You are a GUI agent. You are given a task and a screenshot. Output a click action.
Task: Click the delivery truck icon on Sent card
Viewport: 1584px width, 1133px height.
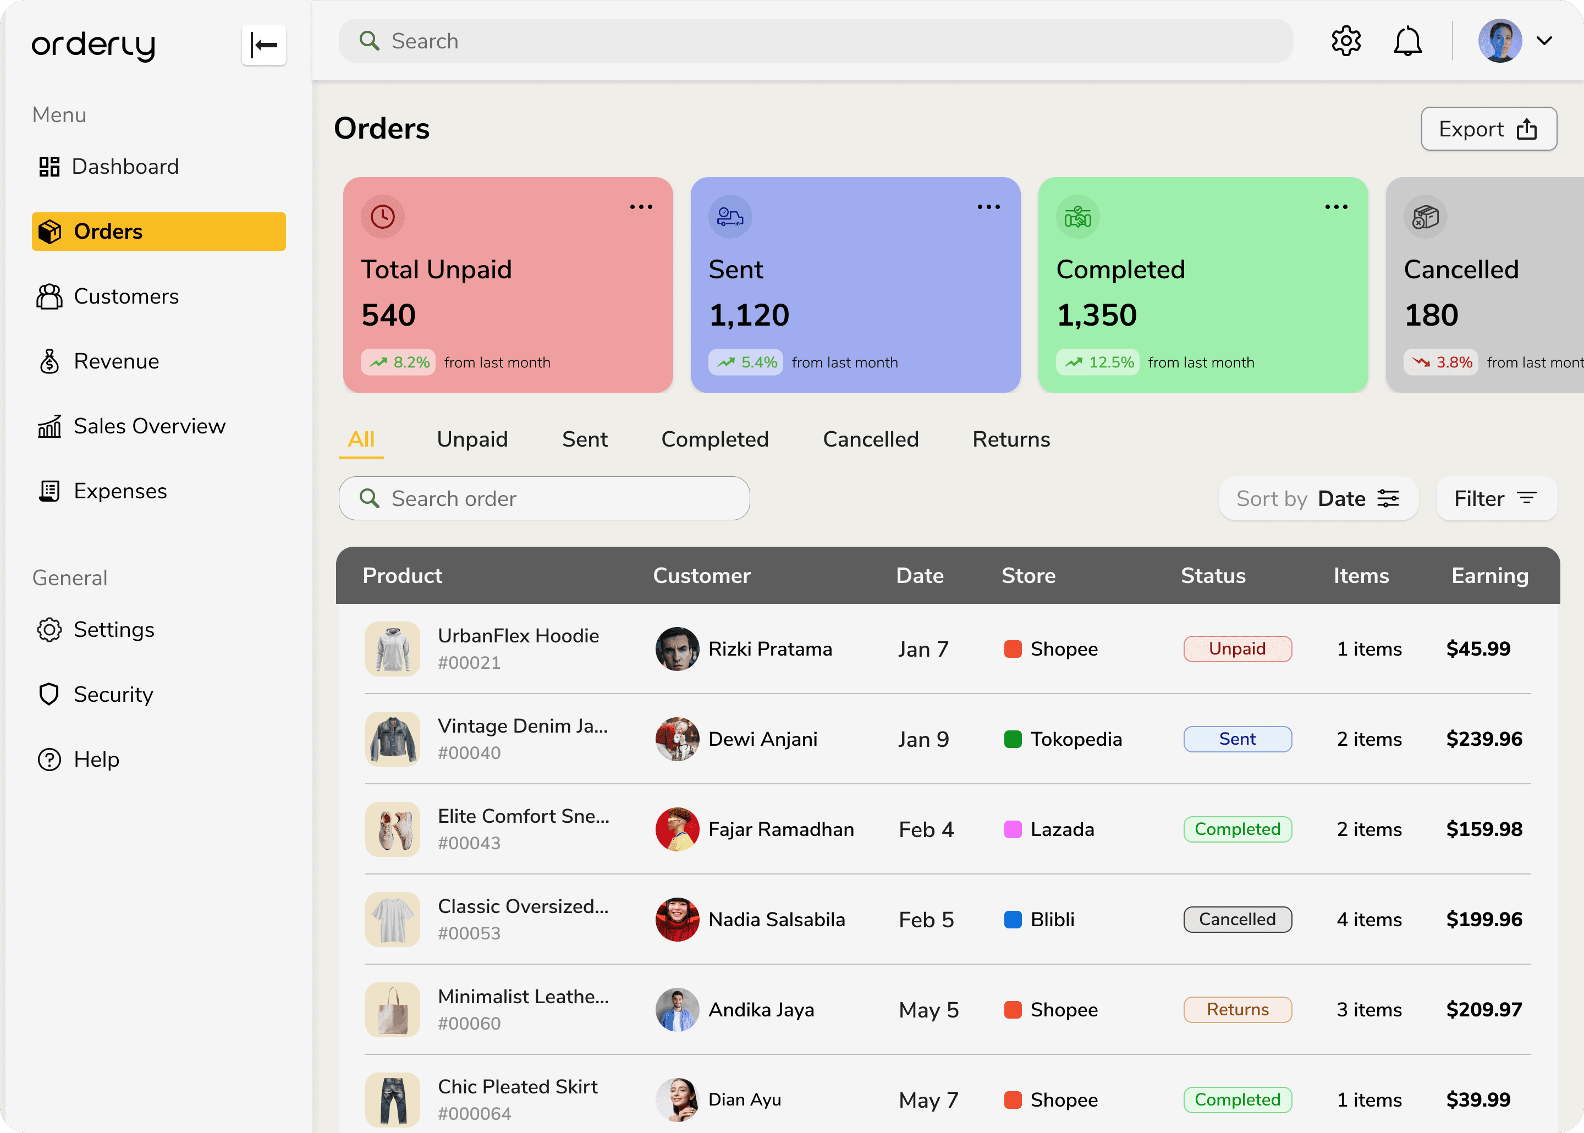(729, 216)
